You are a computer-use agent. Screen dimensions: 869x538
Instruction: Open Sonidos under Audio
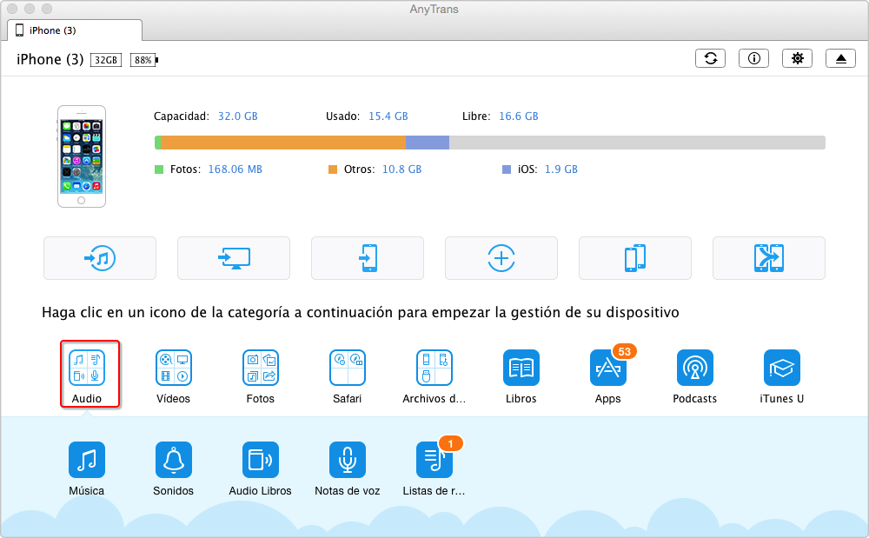pos(174,459)
